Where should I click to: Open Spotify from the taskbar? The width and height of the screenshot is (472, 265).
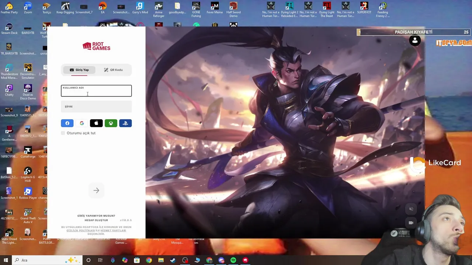click(x=233, y=260)
